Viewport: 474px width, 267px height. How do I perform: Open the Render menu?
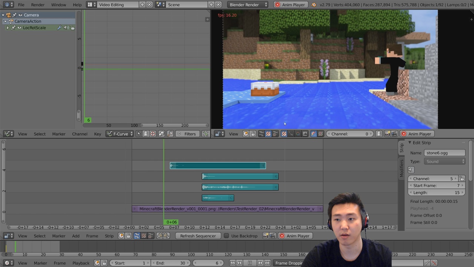[x=38, y=5]
